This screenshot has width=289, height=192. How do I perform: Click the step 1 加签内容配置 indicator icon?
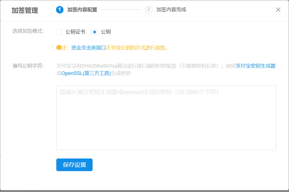pyautogui.click(x=60, y=9)
